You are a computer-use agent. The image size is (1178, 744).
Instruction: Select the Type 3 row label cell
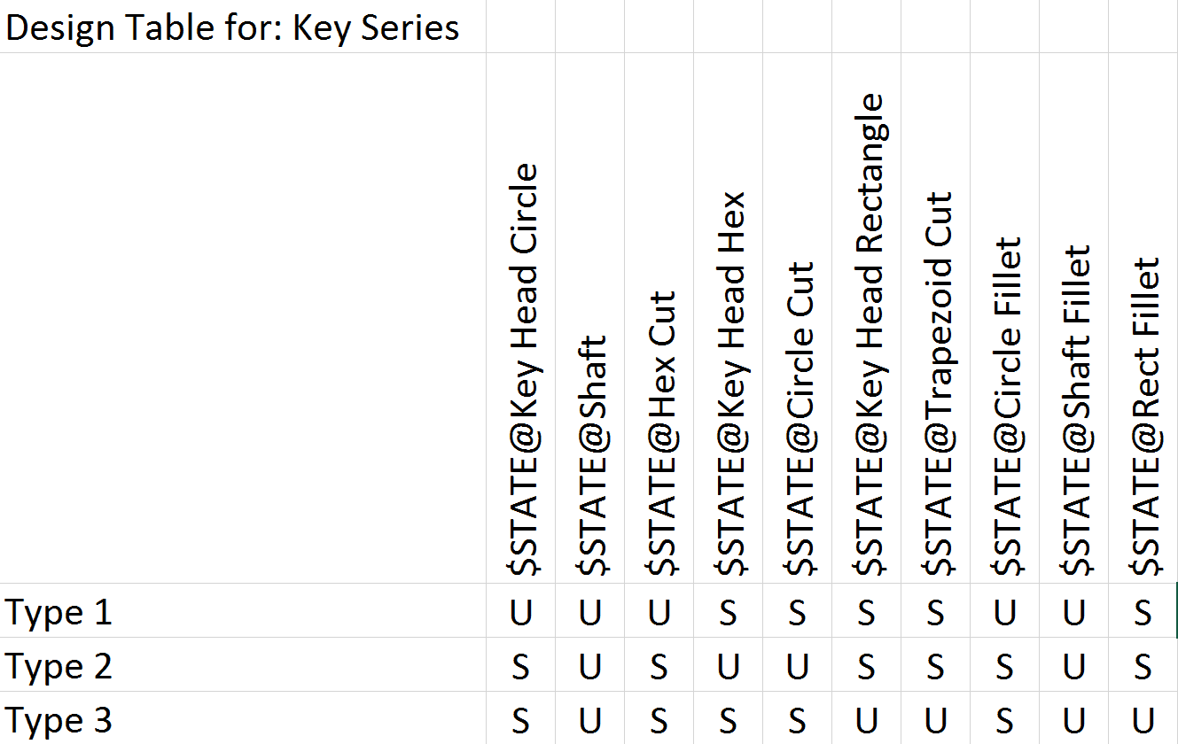243,718
